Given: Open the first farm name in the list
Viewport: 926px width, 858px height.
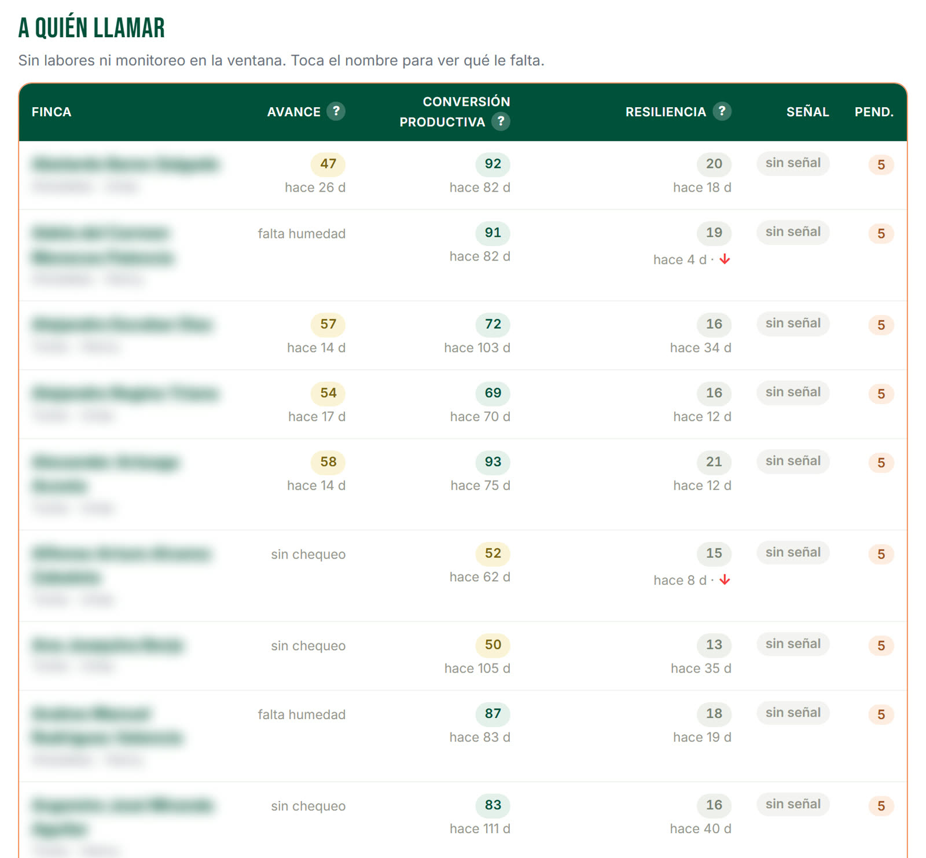Looking at the screenshot, I should click(x=126, y=164).
